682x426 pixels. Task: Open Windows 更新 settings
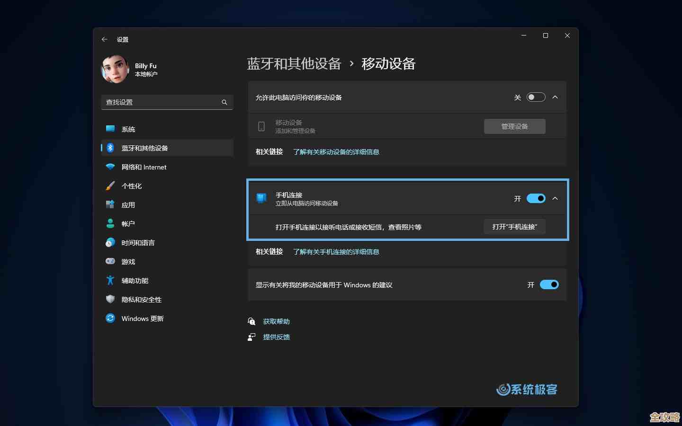tap(142, 318)
